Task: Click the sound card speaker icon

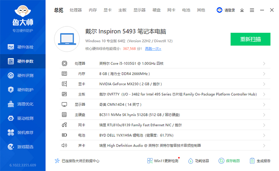Action: (x=64, y=145)
